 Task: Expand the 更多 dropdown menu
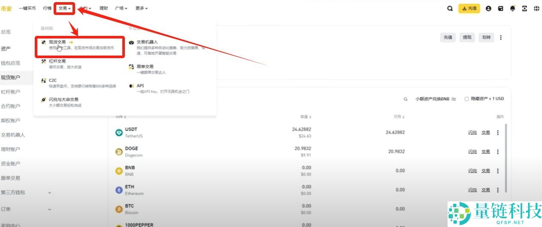click(141, 8)
